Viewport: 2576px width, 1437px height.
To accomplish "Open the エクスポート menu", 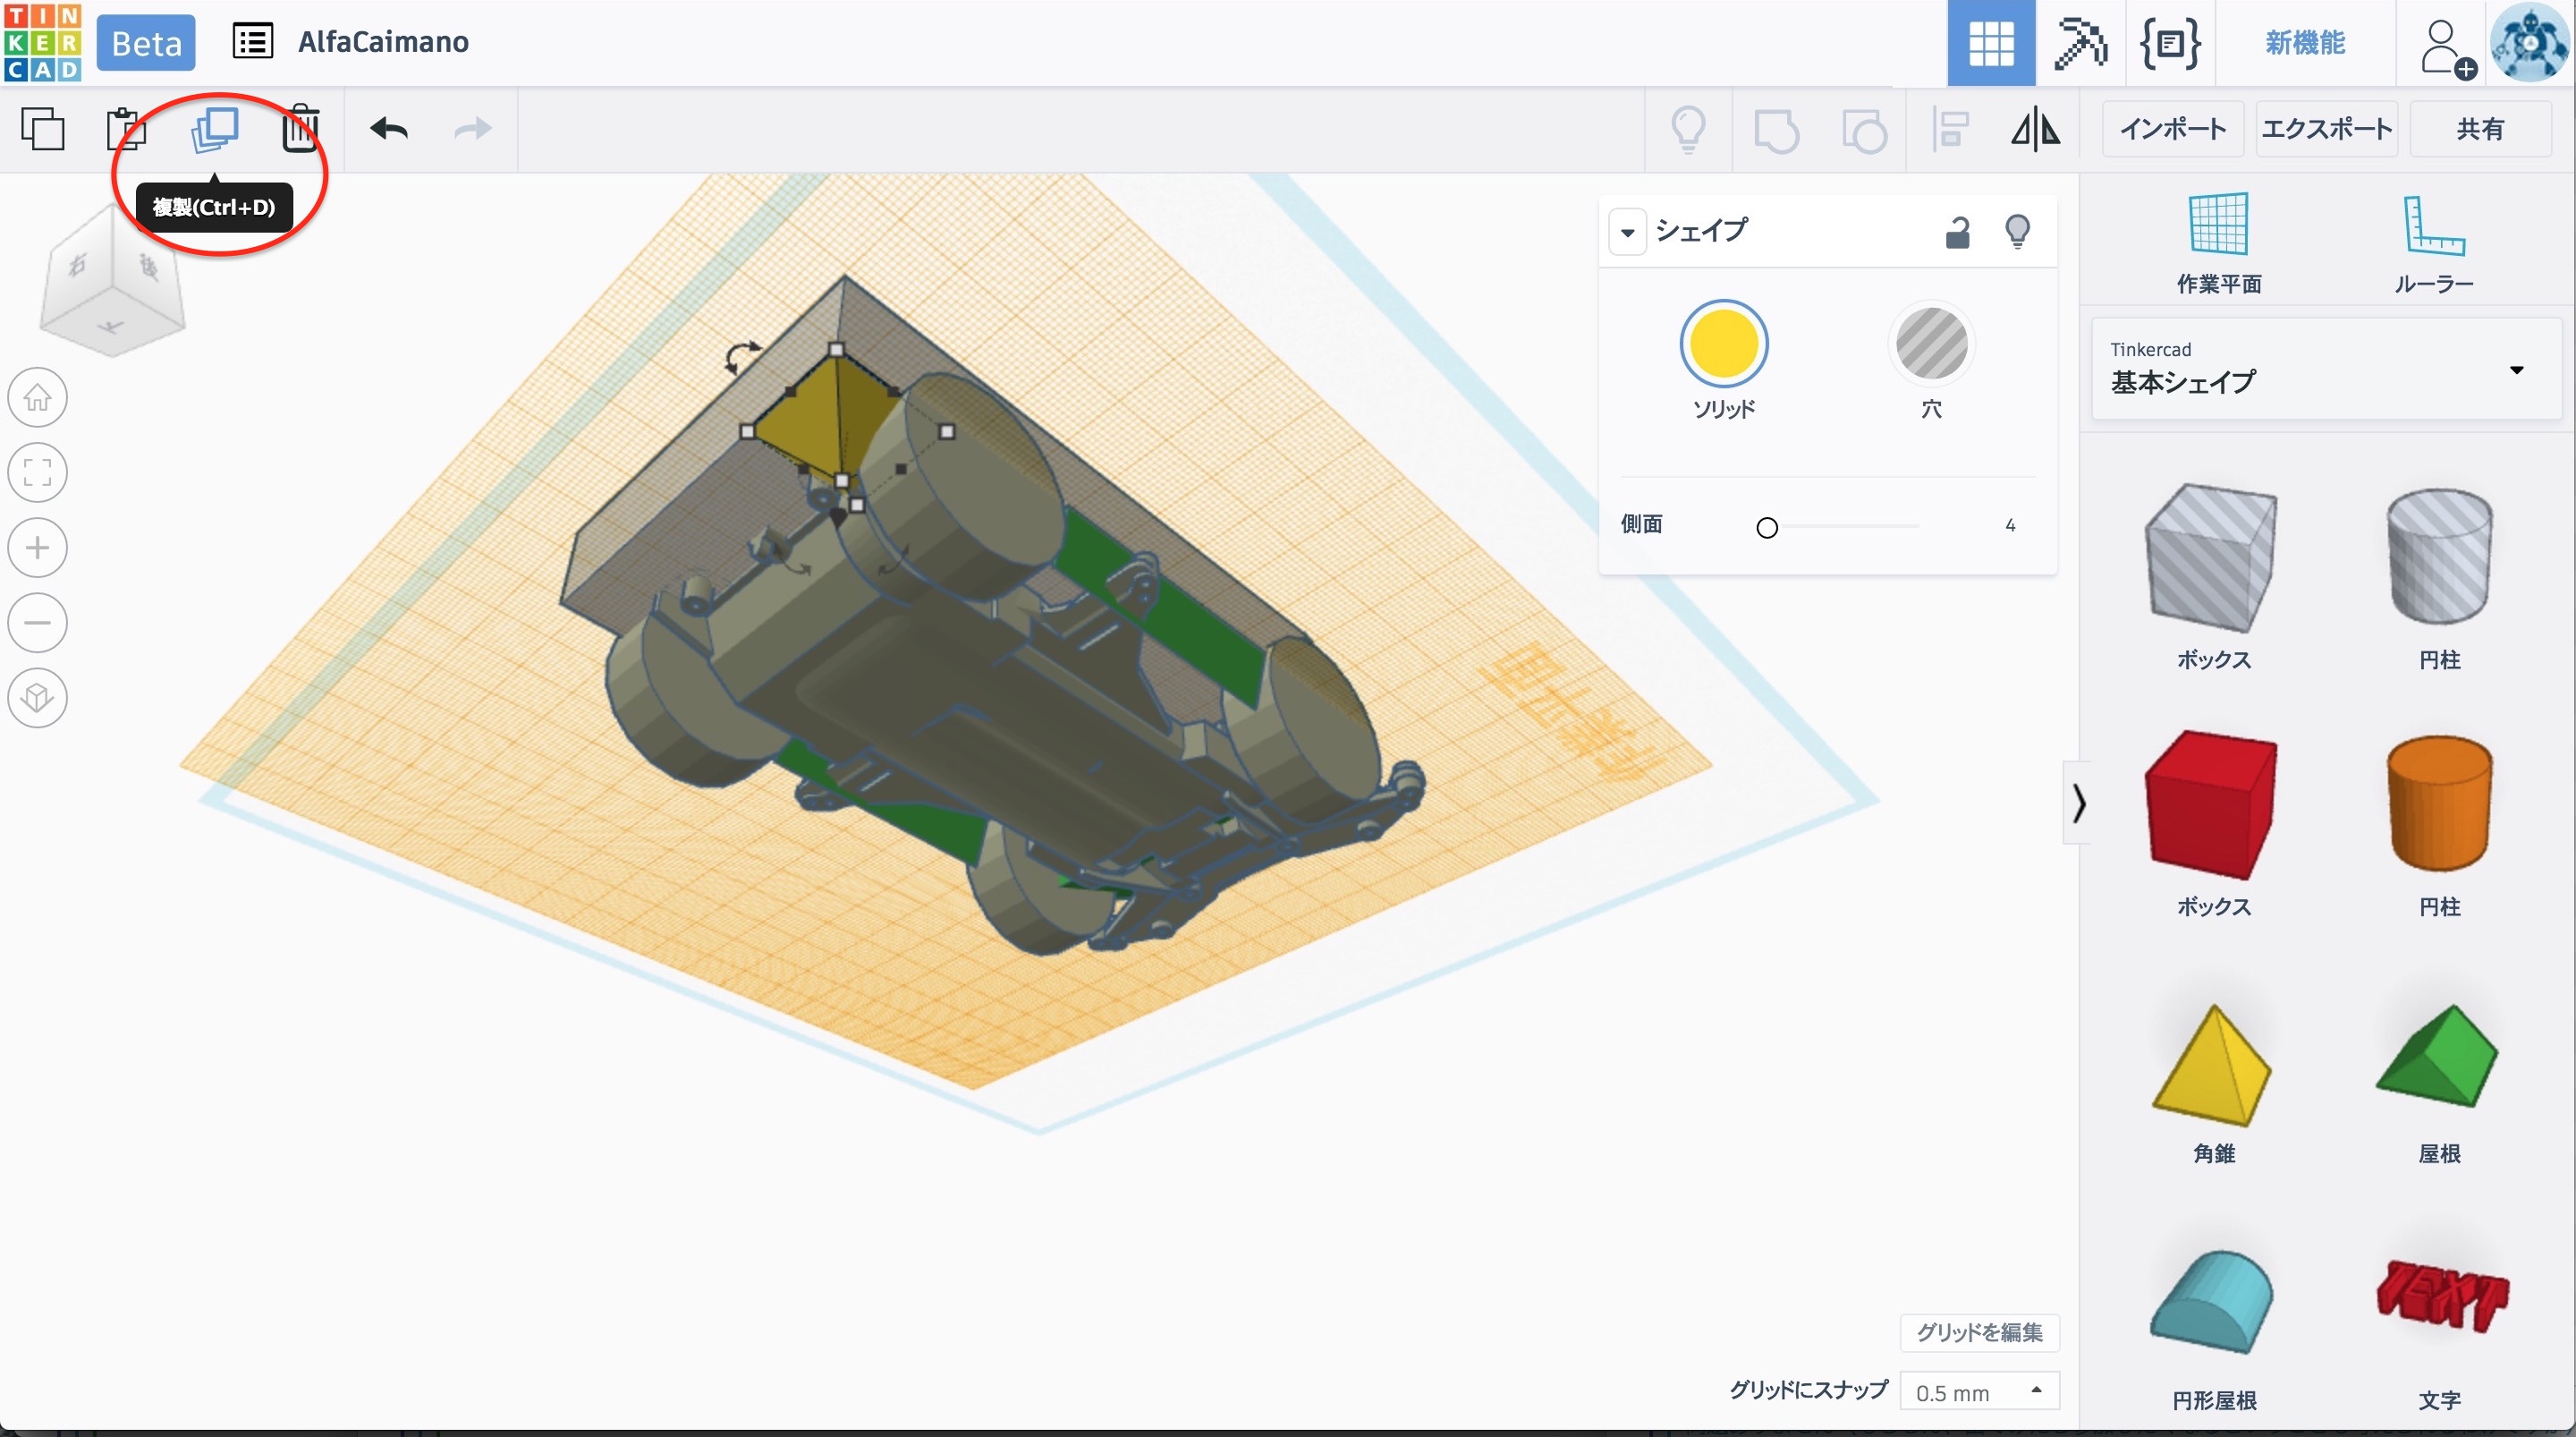I will [2326, 129].
